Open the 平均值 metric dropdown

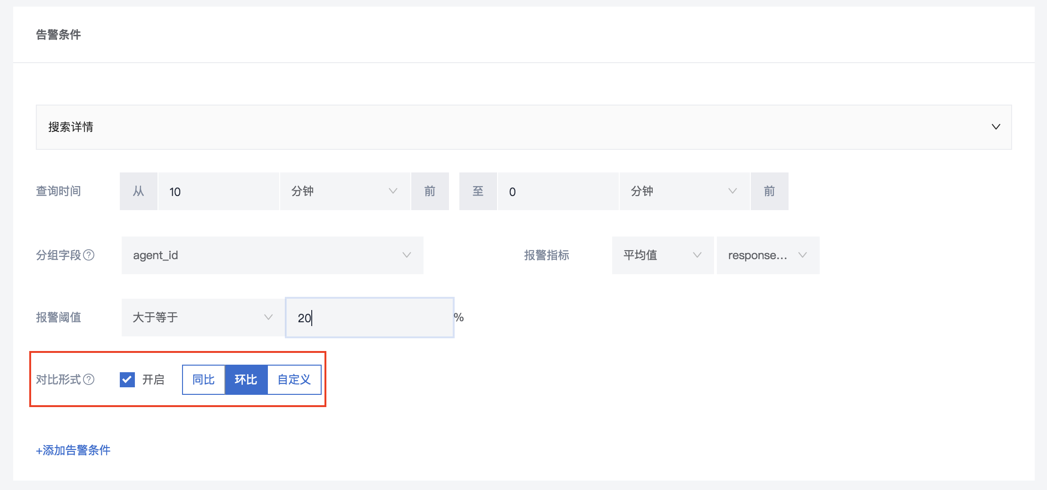point(663,255)
